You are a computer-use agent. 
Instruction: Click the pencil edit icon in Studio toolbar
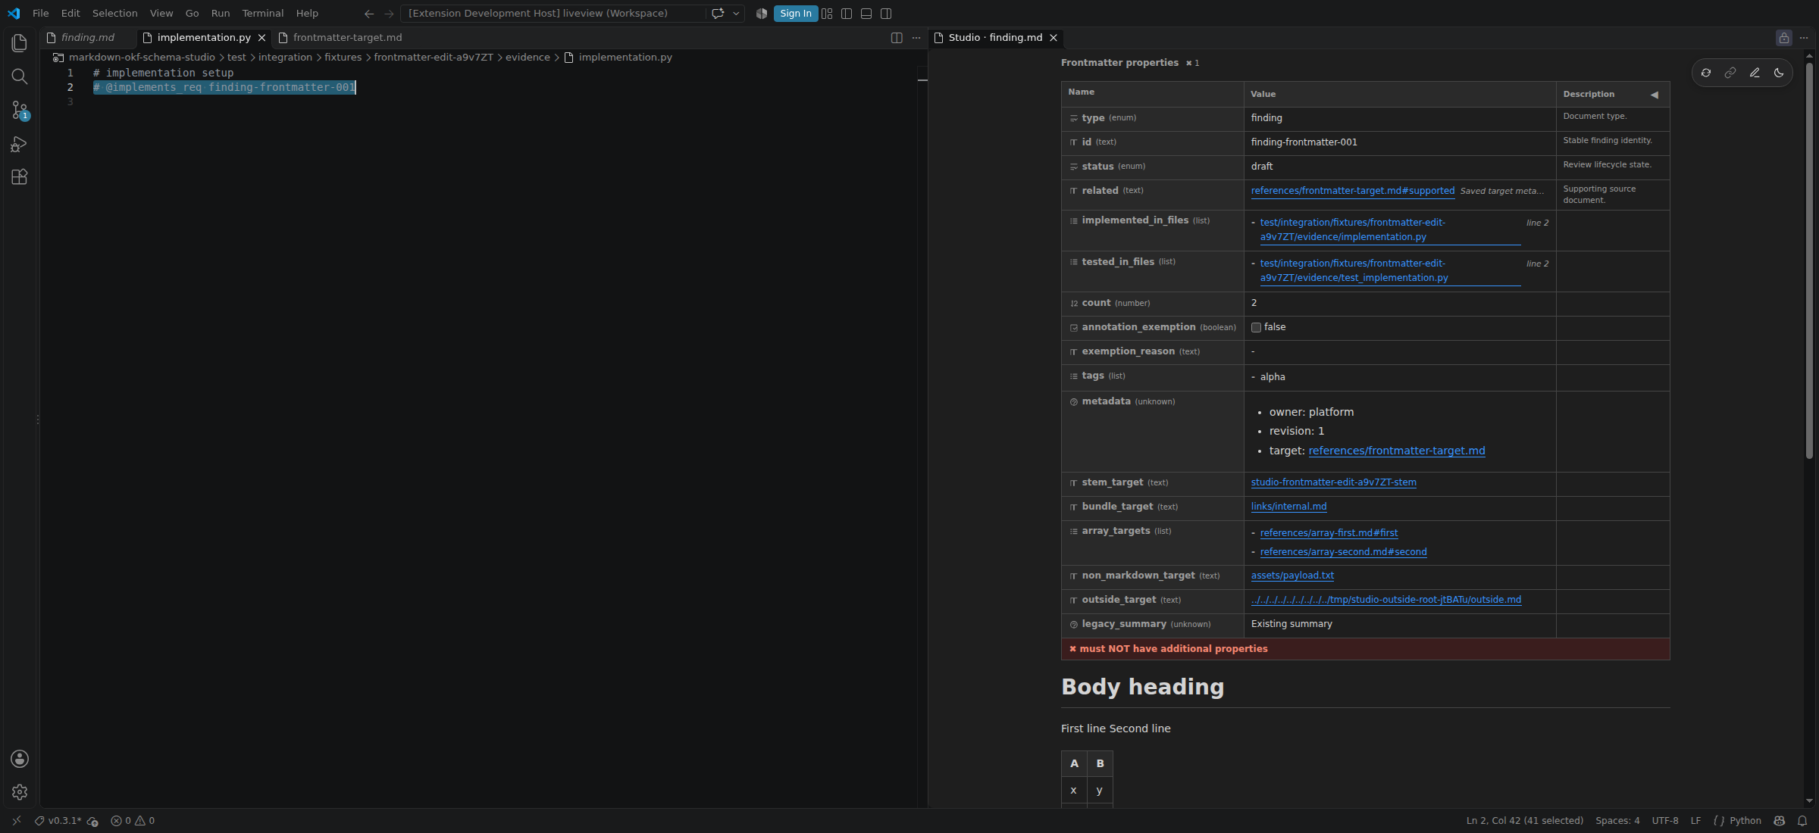point(1755,73)
